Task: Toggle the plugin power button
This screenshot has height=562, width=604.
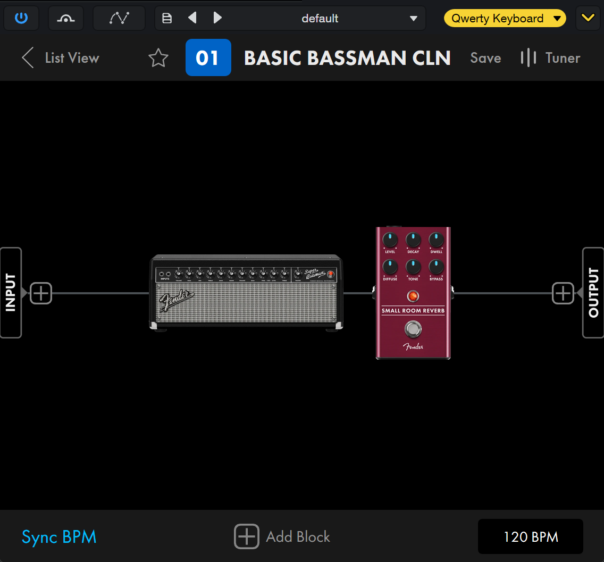Action: coord(21,18)
